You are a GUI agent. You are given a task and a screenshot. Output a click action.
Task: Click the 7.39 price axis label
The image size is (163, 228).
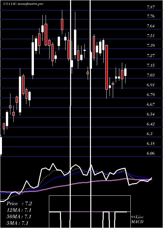coord(151,46)
